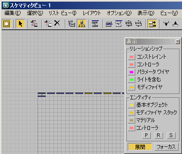The image size is (182, 154).
Task: Select the first node in schematic view
Action: 42,93
